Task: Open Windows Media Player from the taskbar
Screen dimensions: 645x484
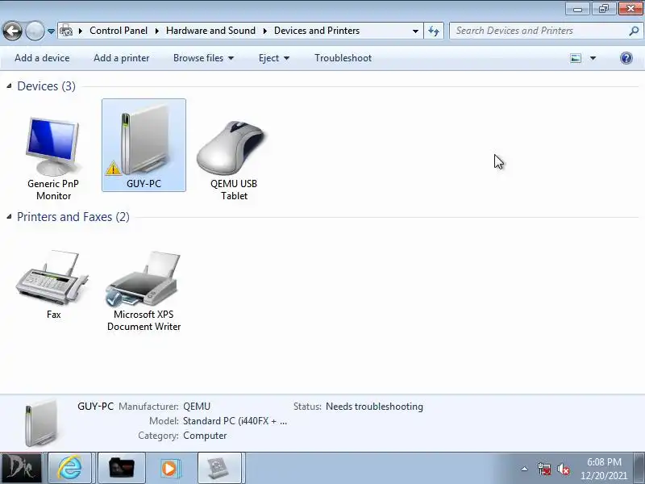Action: pos(169,468)
